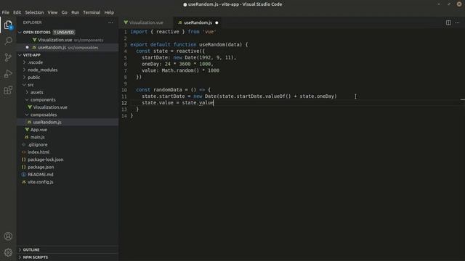Open the Selection menu
The image size is (465, 261).
(34, 12)
